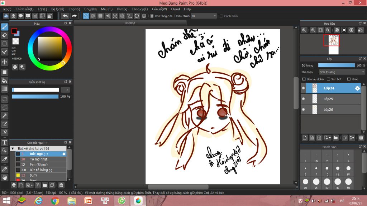Image resolution: width=367 pixels, height=206 pixels.
Task: Open the Điều chỉnh correction dropdown
Action: click(204, 16)
